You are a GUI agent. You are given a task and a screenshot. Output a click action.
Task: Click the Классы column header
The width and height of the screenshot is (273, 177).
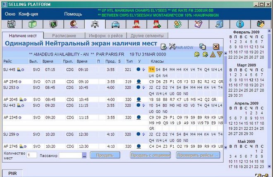click(x=157, y=61)
